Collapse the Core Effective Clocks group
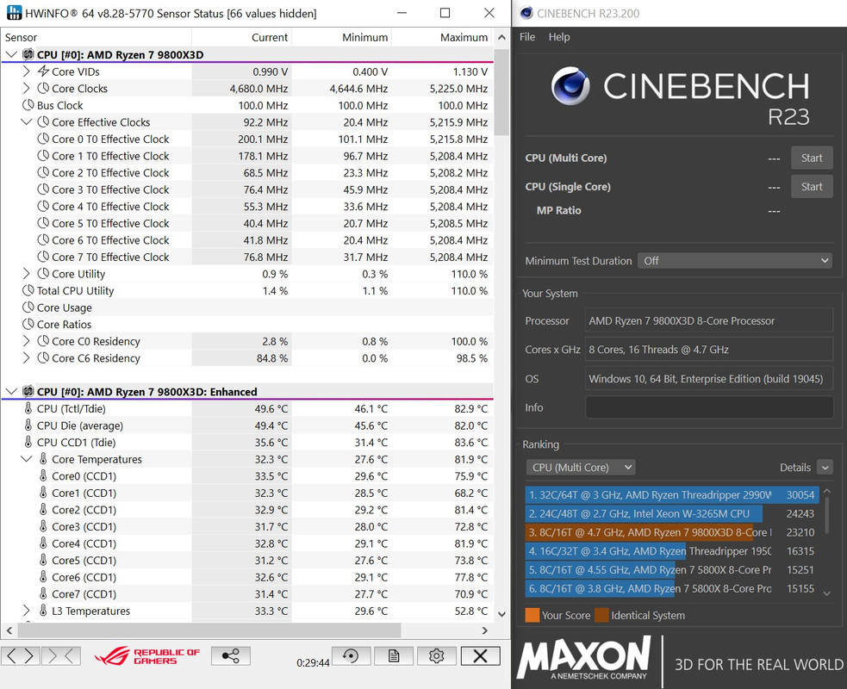847x689 pixels. [26, 122]
